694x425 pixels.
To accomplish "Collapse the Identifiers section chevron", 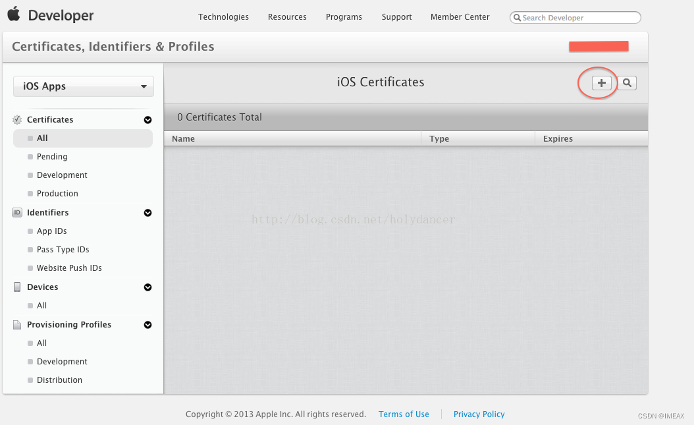I will (148, 213).
